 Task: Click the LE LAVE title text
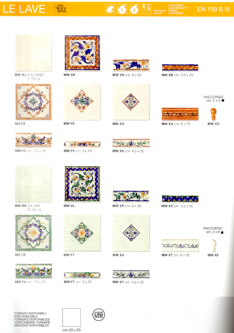[24, 9]
